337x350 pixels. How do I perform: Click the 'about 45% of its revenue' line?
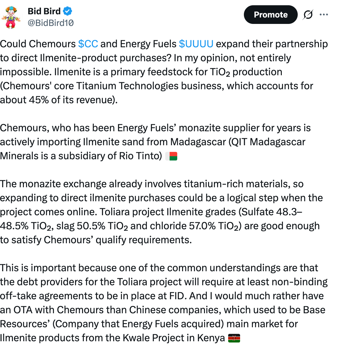[x=58, y=100]
